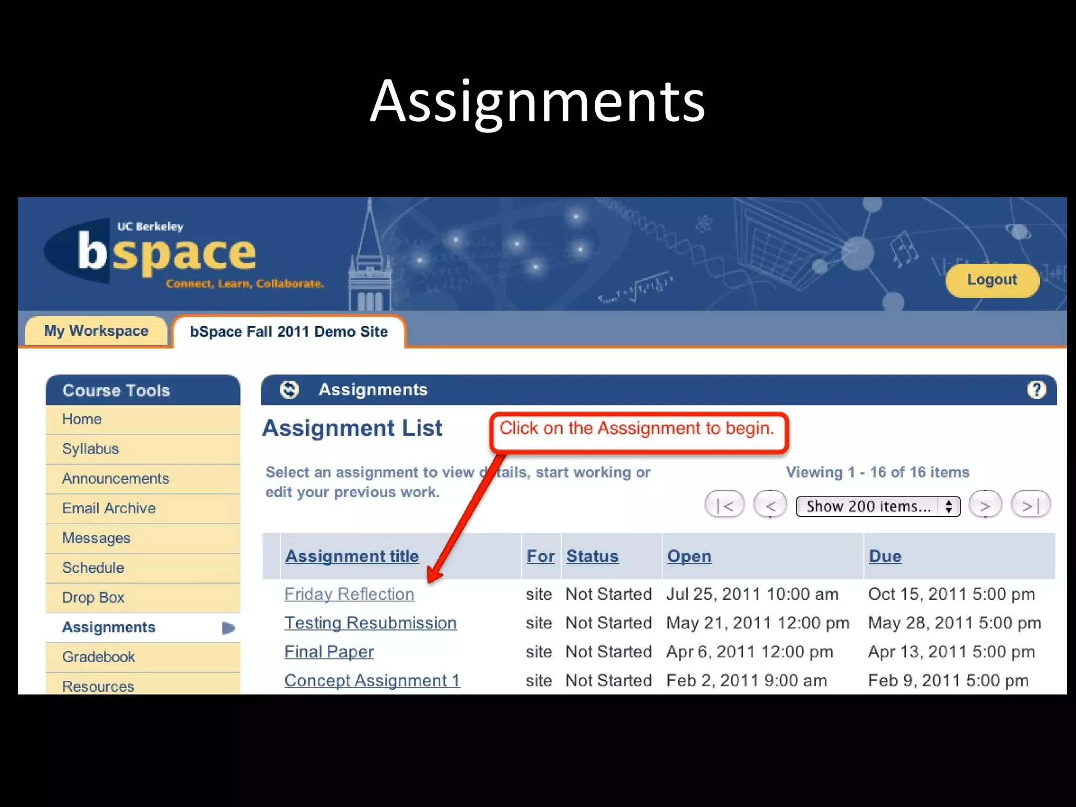The image size is (1076, 807).
Task: Sort by For column header
Action: pyautogui.click(x=541, y=556)
